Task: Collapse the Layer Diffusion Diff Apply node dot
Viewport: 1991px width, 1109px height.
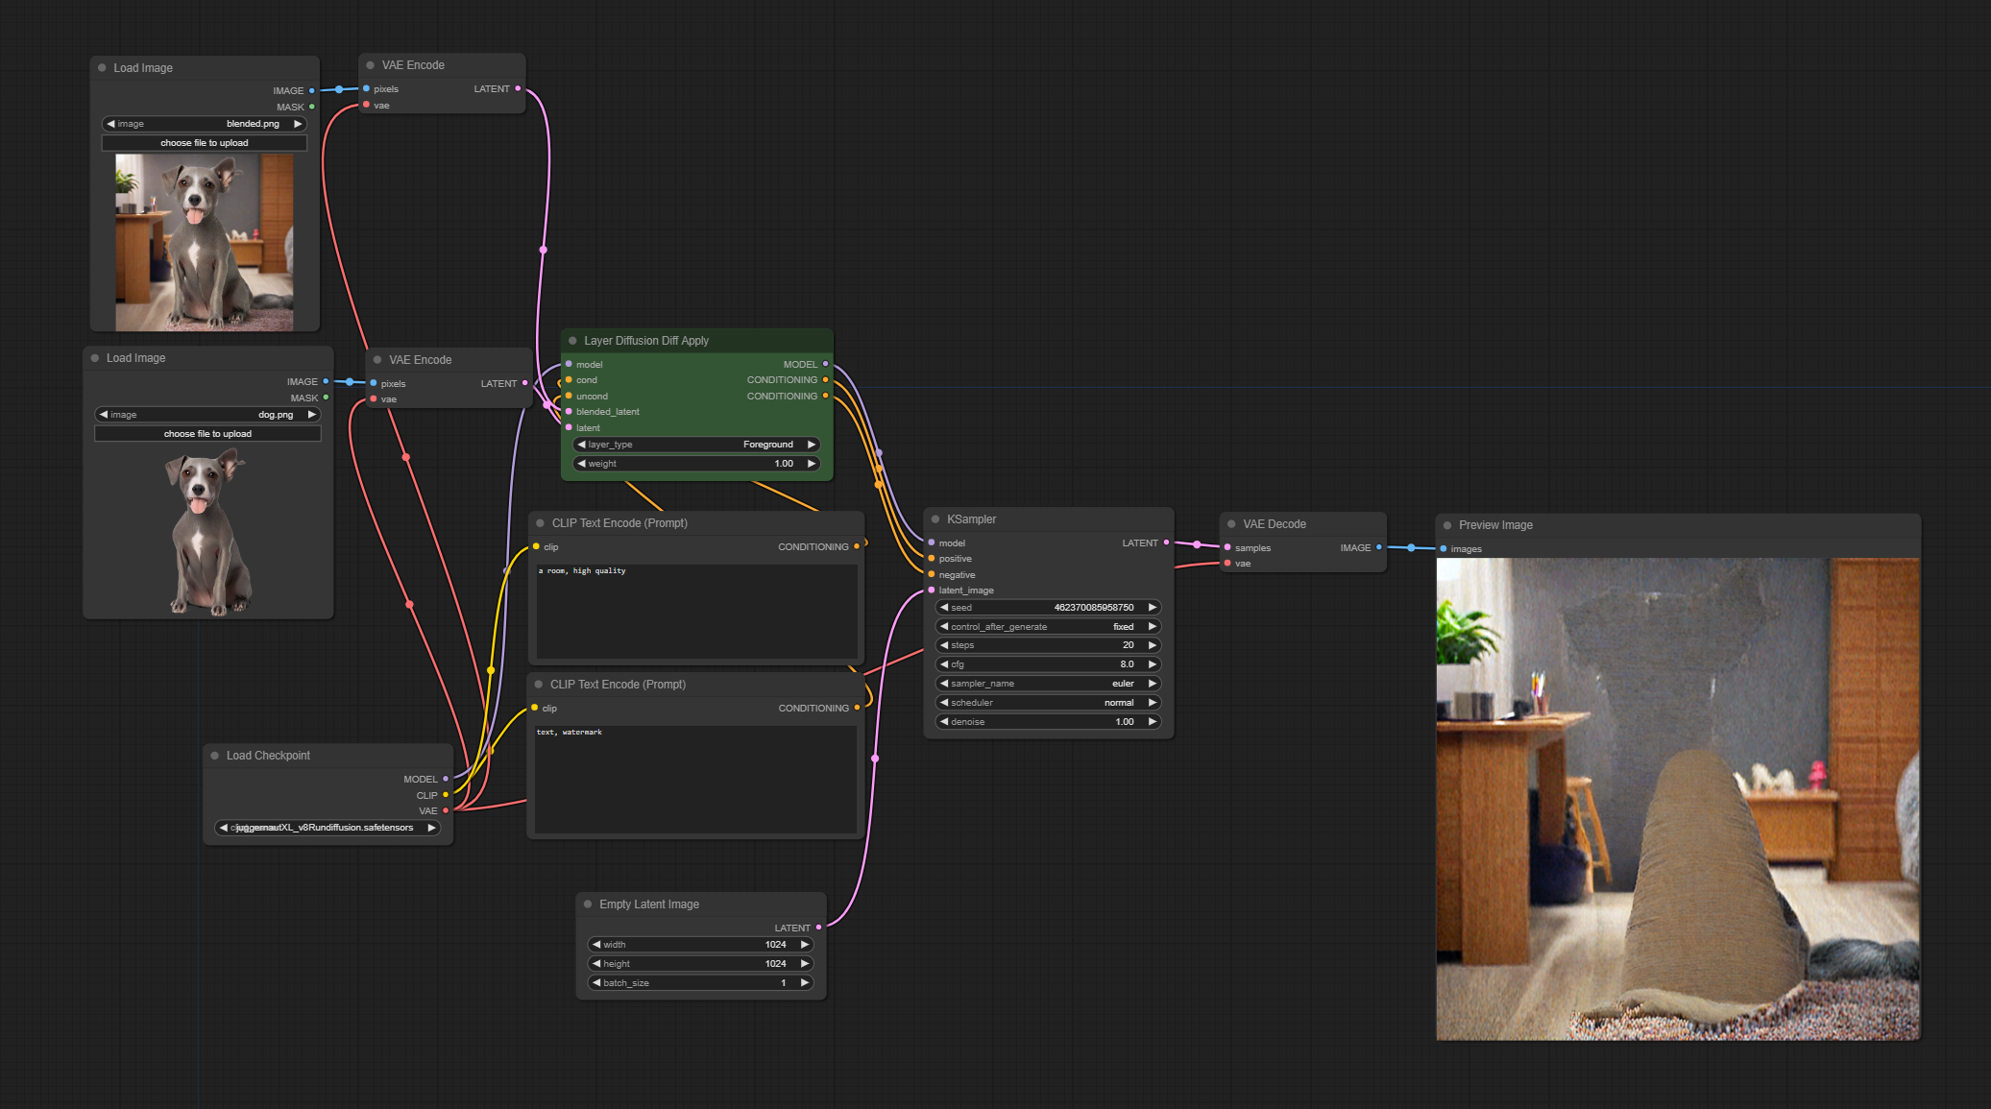Action: coord(572,341)
